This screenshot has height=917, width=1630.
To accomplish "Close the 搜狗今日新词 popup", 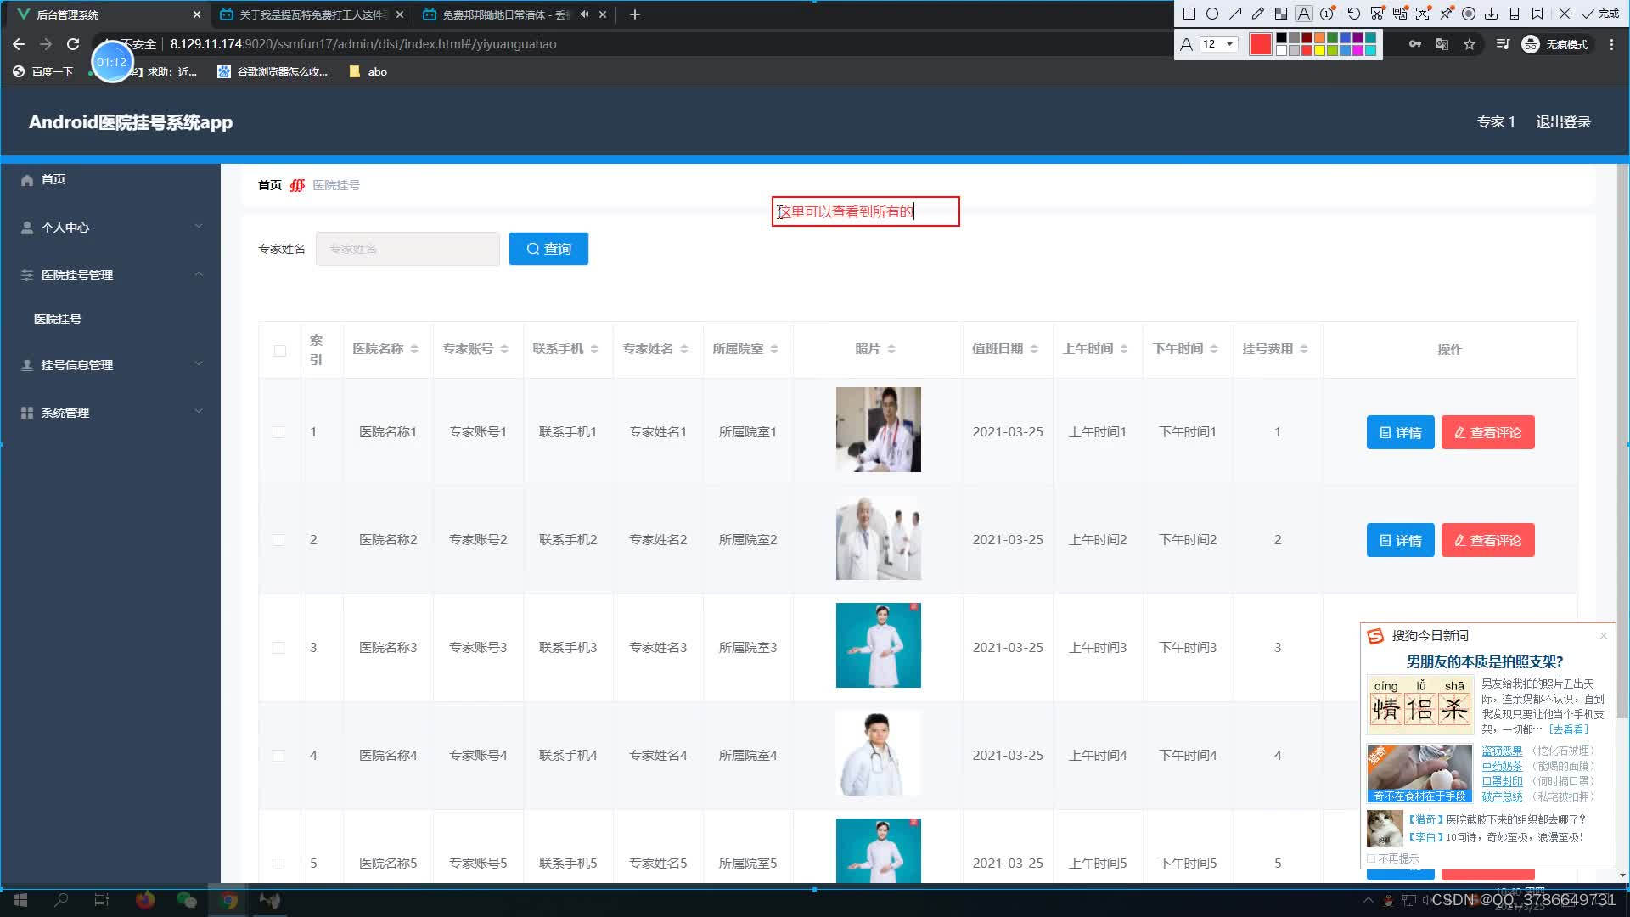I will pyautogui.click(x=1603, y=636).
